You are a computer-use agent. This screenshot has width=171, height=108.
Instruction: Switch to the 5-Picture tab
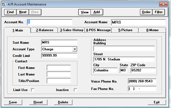coord(125,30)
